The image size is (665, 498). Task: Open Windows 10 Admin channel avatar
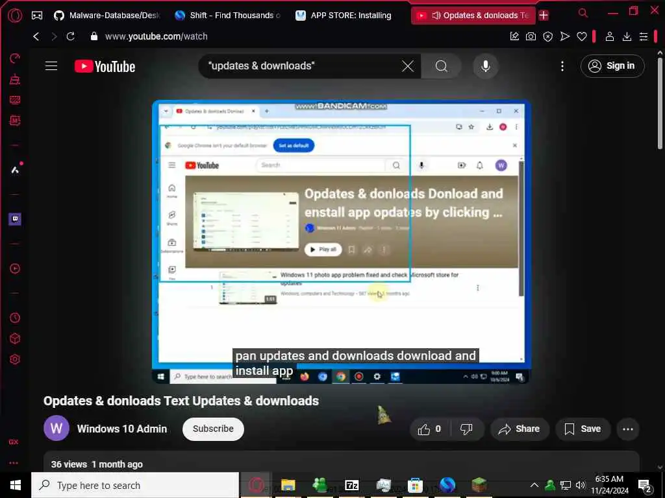[56, 428]
